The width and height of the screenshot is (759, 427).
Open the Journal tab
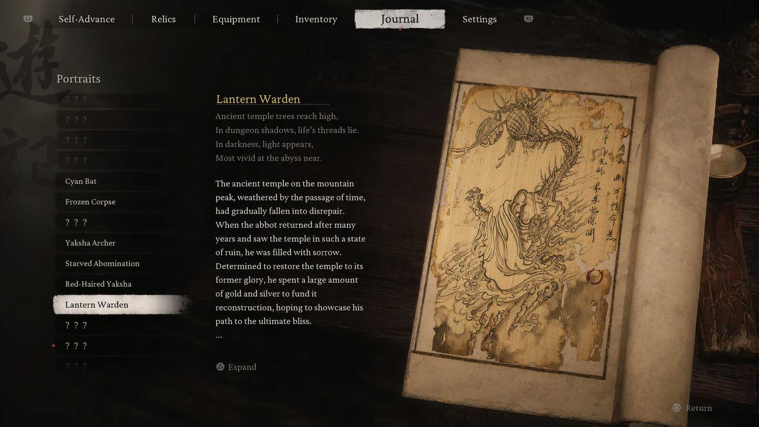400,19
